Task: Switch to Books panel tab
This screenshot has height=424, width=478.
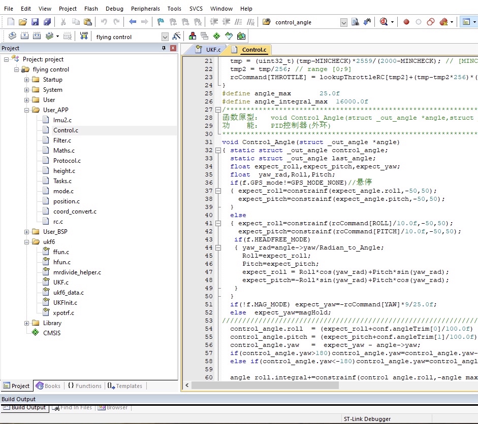Action: click(48, 385)
